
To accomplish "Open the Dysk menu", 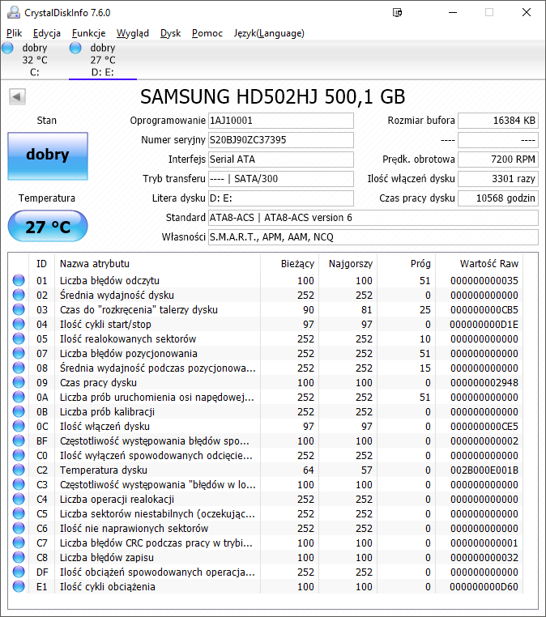I will pos(170,33).
